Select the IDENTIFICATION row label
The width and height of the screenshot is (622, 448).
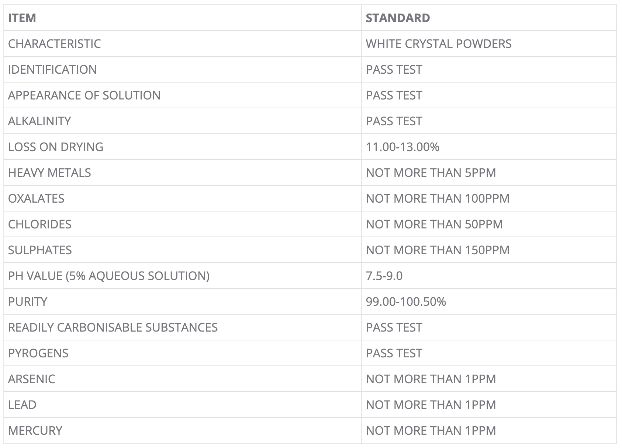click(52, 70)
